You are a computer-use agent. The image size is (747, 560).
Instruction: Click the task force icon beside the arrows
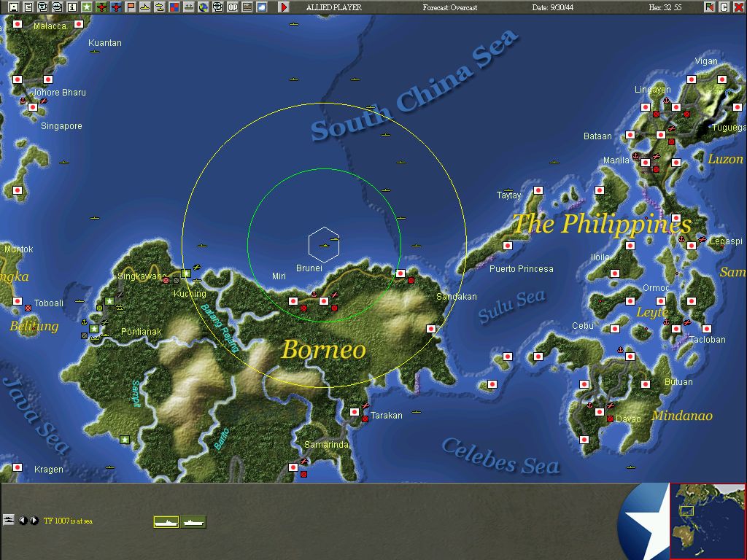(x=8, y=519)
